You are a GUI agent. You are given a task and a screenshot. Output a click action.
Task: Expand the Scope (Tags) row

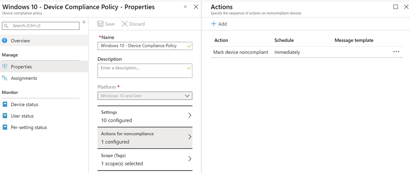(145, 160)
